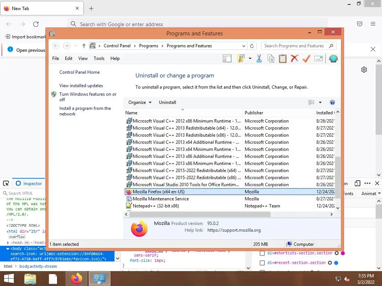Open the Firefox hamburger menu
Screen dimensions: 382x286
pyautogui.click(x=373, y=24)
